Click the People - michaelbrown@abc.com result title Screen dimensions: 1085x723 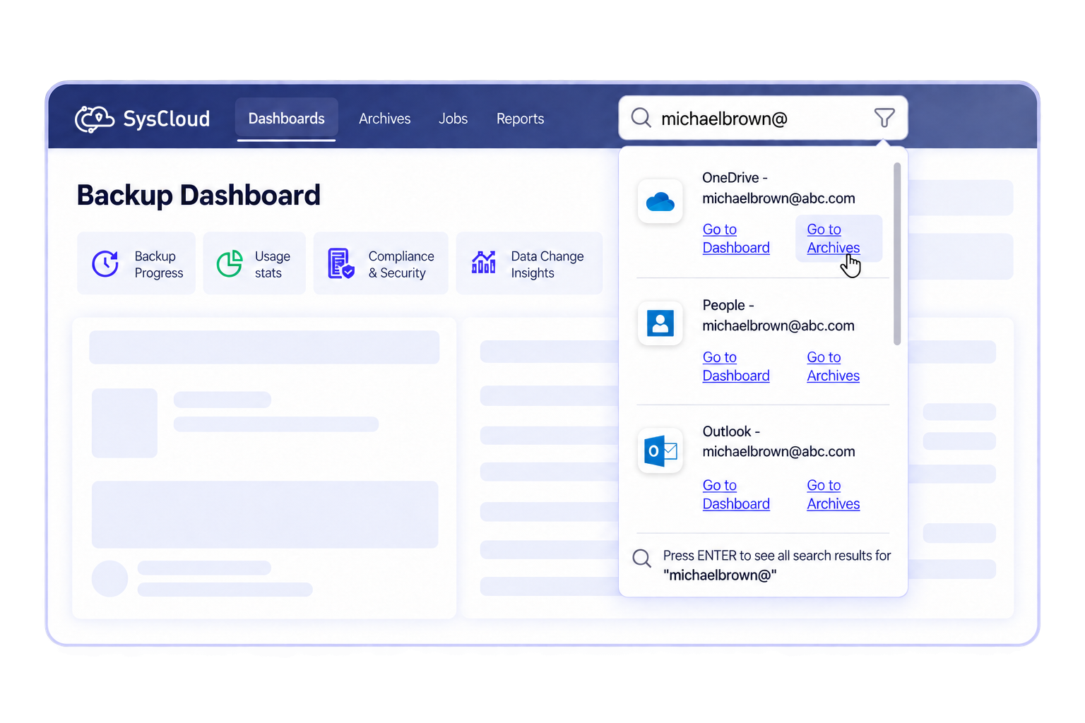pos(778,316)
